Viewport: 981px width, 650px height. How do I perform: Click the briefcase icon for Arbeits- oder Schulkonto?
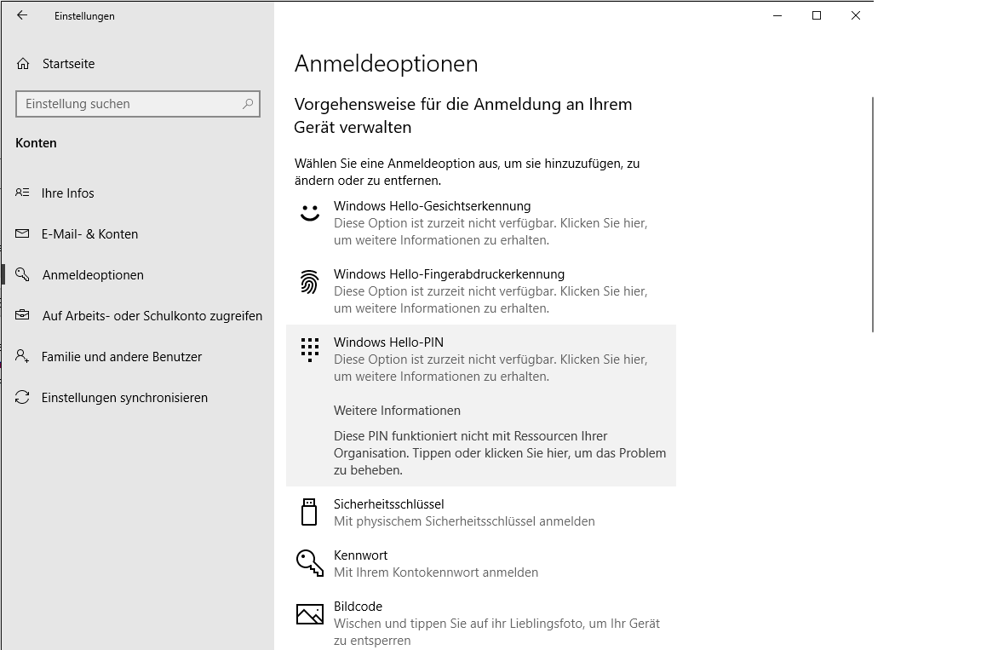point(22,315)
